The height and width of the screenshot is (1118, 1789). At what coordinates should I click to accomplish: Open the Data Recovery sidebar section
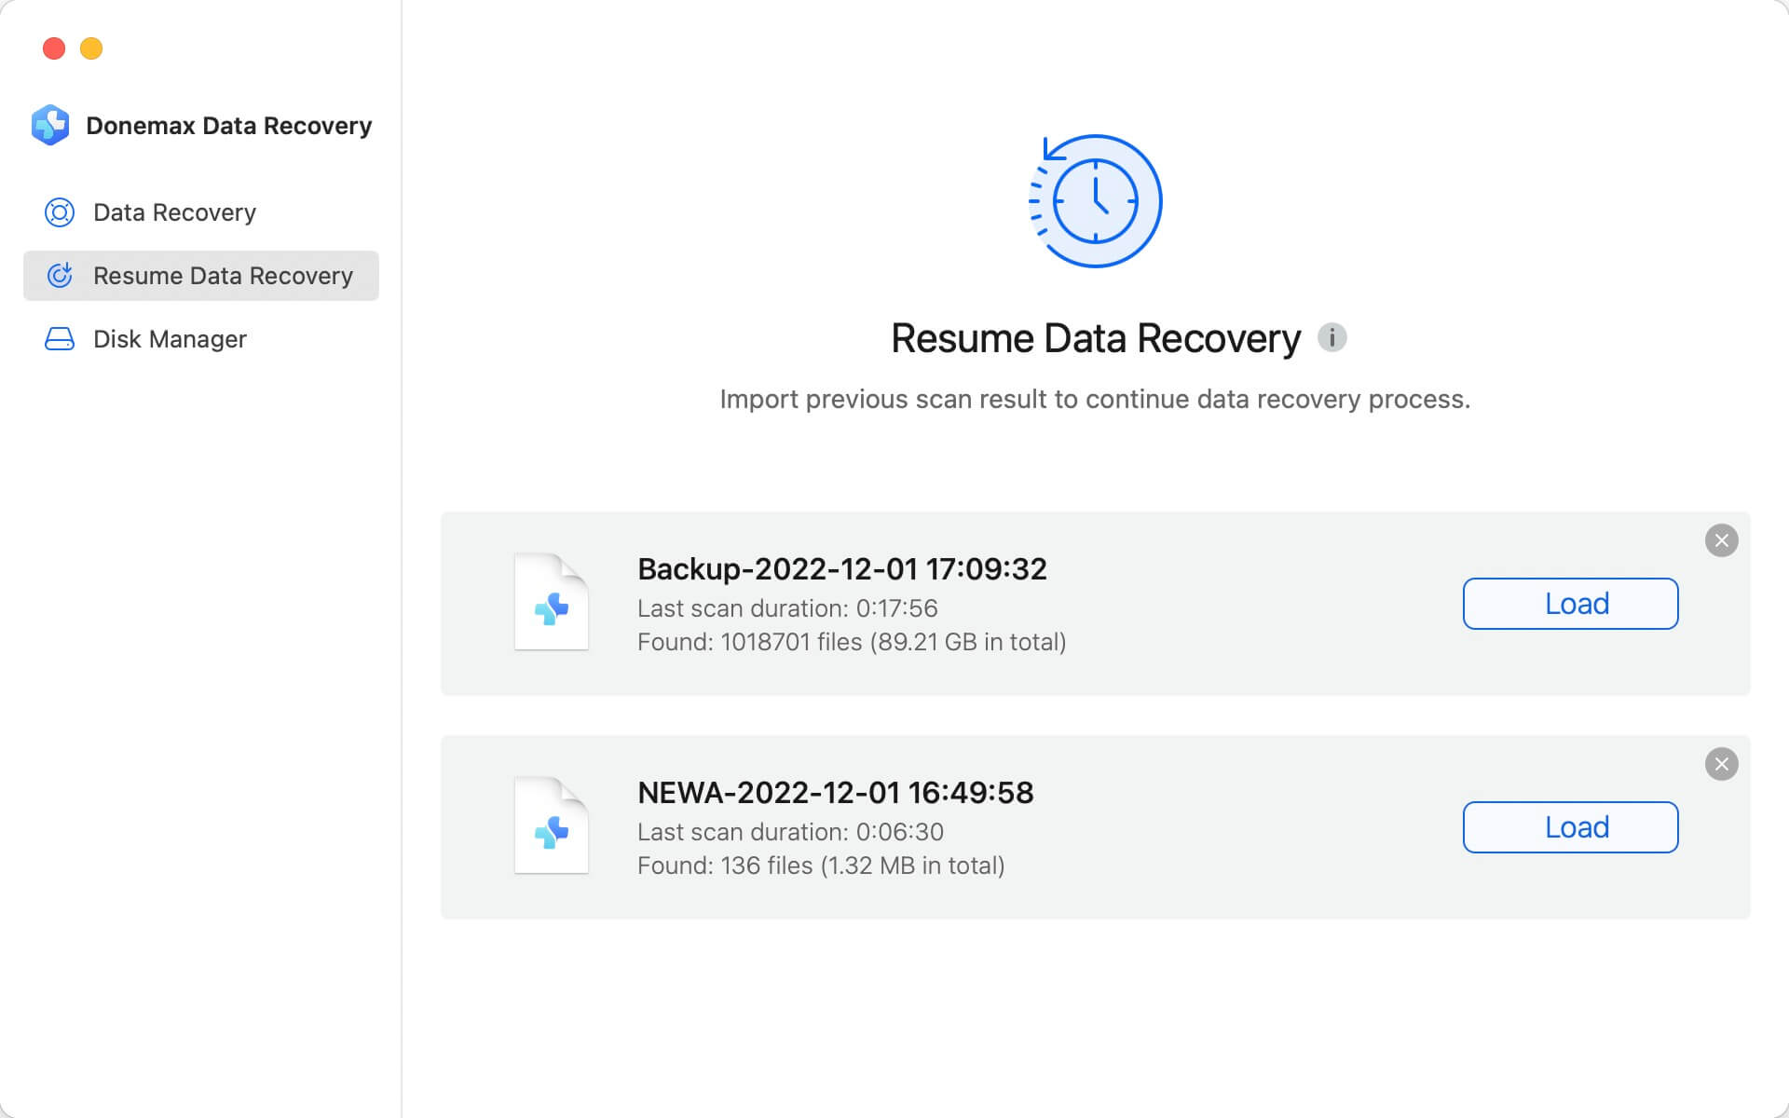tap(200, 212)
